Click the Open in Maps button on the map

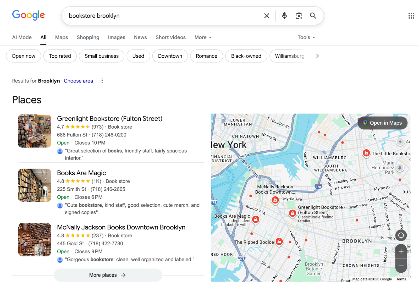tap(382, 123)
